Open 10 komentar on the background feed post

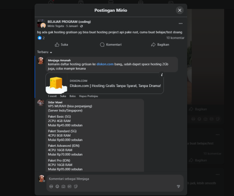[212, 154]
